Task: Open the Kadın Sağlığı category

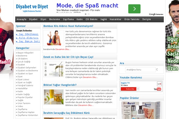Action: tap(24, 94)
